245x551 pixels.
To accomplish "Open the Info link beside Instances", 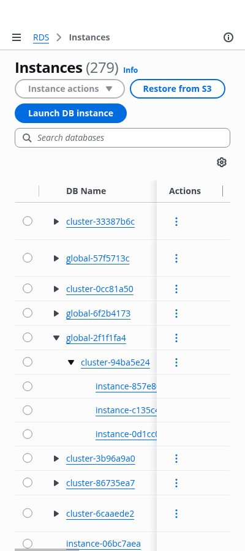I will coord(130,70).
